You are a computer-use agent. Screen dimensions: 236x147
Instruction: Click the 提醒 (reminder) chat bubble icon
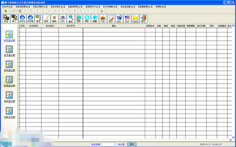95,19
